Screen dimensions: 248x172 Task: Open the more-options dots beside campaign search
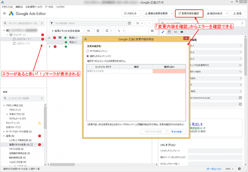(42, 23)
